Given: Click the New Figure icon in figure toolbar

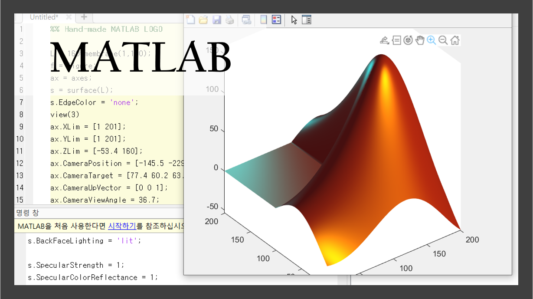Looking at the screenshot, I should pos(190,20).
